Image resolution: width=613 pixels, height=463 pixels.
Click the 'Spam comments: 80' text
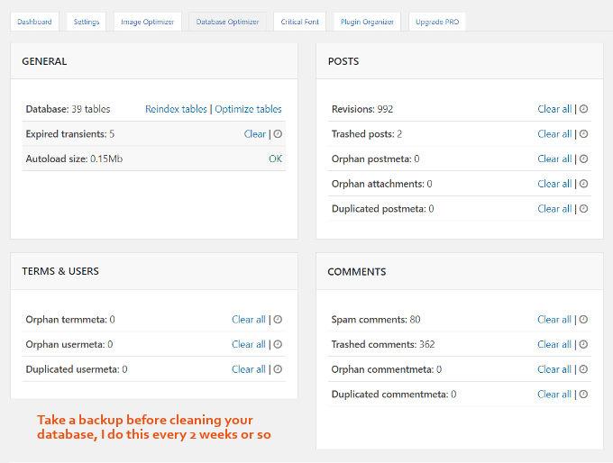[376, 320]
